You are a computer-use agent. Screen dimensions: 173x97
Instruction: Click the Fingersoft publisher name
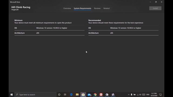point(15,10)
